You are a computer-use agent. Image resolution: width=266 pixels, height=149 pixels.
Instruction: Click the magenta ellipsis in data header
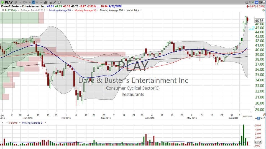(x=98, y=6)
